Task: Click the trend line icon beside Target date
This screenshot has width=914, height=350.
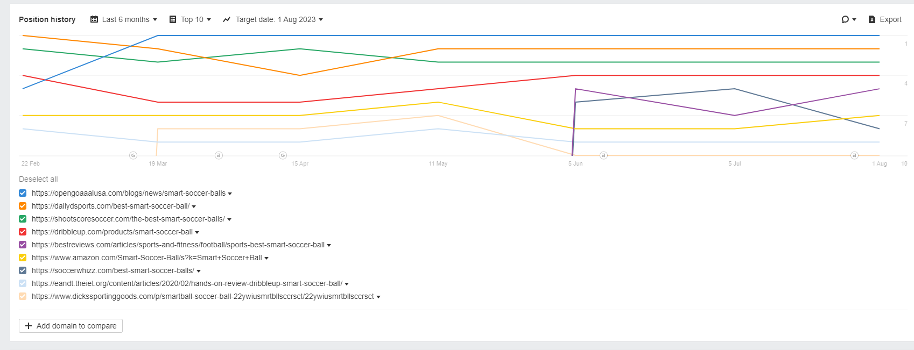Action: click(x=227, y=19)
